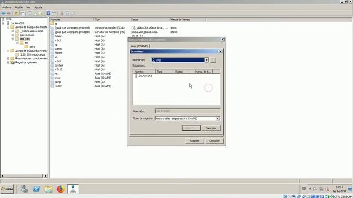The width and height of the screenshot is (353, 198).
Task: Click the red-circled tray icon near clock
Action: (327, 189)
